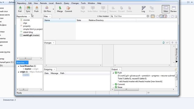Click the Remove toolbar icon
The height and width of the screenshot is (109, 194).
pos(113,9)
